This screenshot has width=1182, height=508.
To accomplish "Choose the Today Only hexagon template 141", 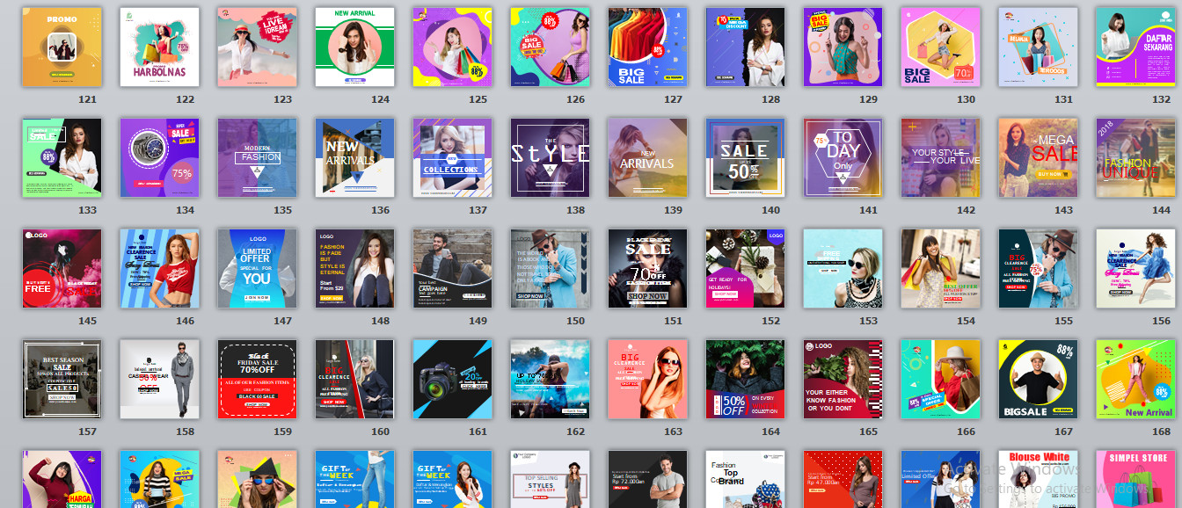I will (x=843, y=158).
